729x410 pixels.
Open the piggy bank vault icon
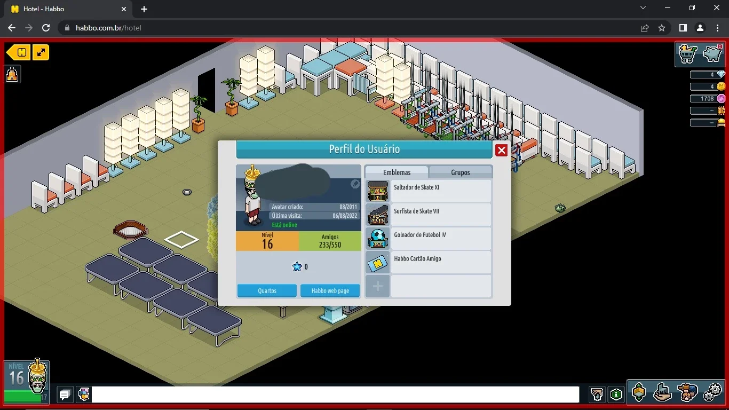(712, 53)
